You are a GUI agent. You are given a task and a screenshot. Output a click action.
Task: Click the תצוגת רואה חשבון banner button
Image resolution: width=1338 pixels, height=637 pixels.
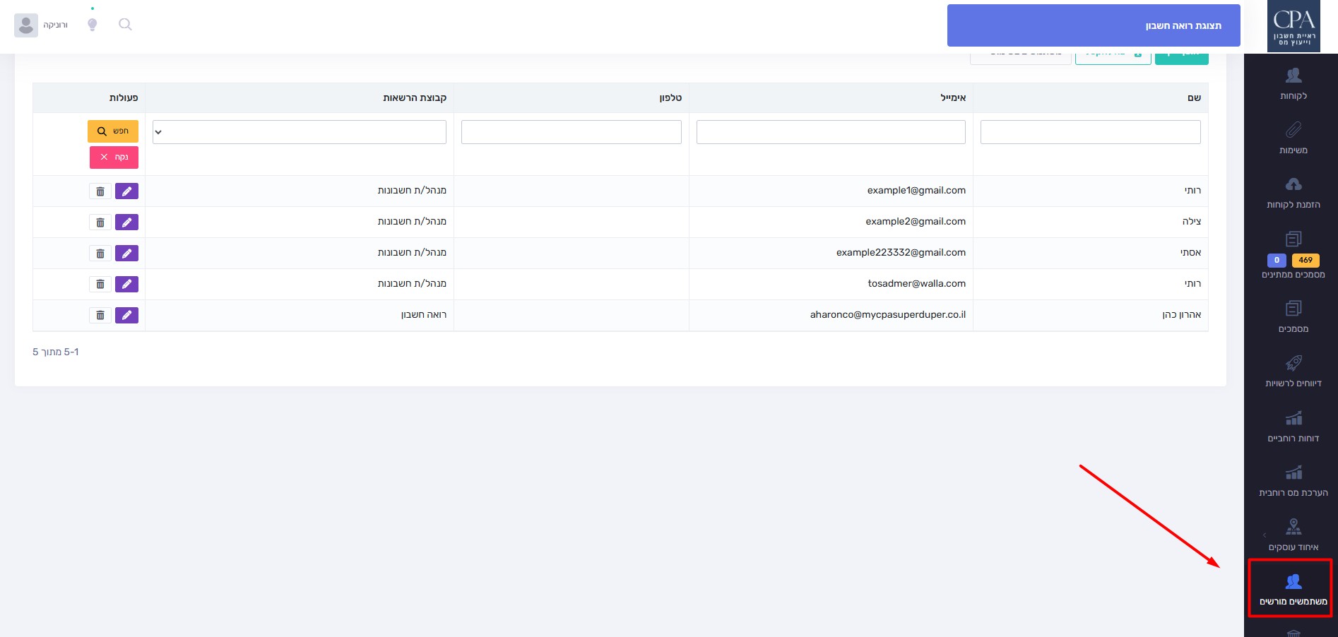pyautogui.click(x=1093, y=25)
